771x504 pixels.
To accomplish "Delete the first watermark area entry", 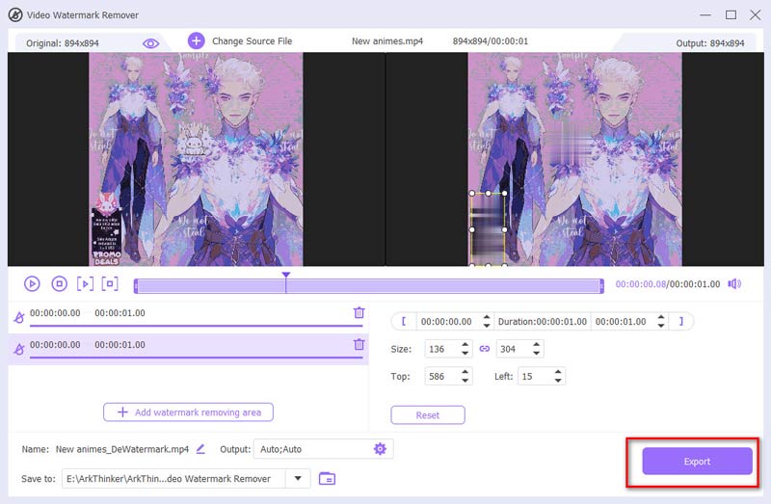I will tap(359, 313).
